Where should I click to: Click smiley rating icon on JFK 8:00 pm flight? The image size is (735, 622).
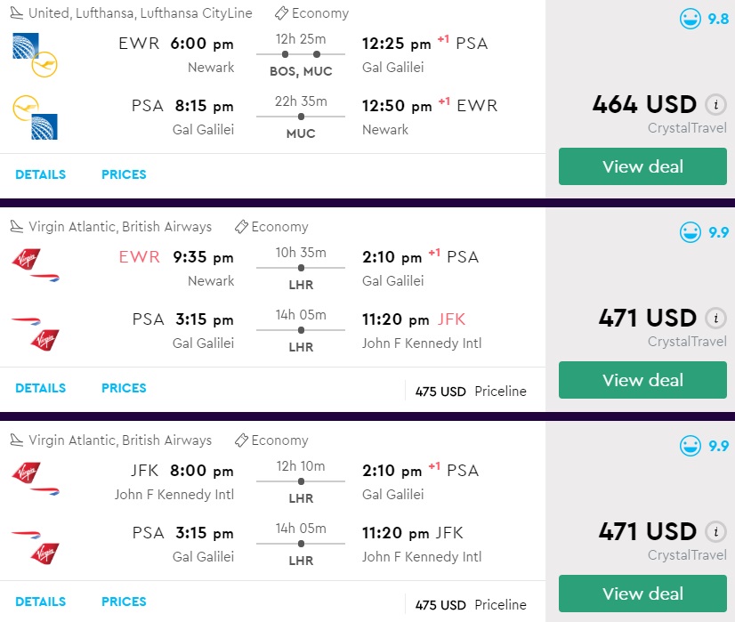pos(691,446)
